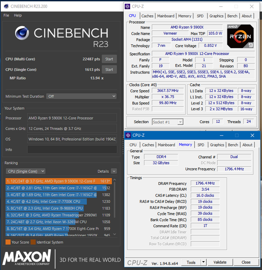Image resolution: width=262 pixels, height=270 pixels.
Task: Open the Help menu in Cinebench
Action: 18,15
